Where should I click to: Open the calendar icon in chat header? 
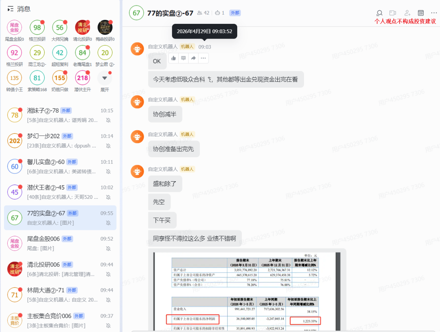(x=421, y=13)
